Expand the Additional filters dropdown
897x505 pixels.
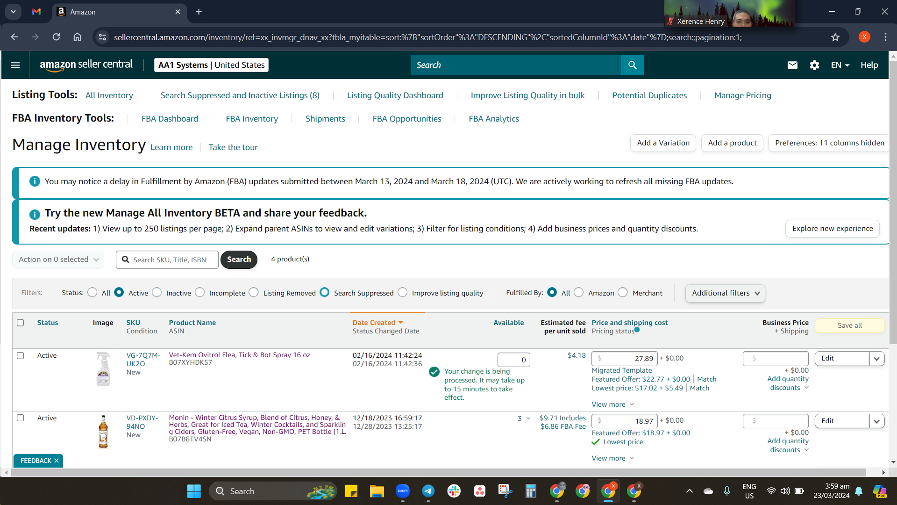725,293
